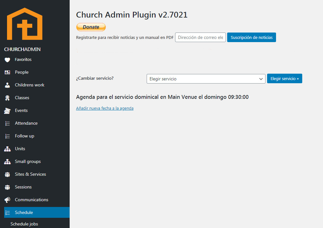Image resolution: width=323 pixels, height=228 pixels.
Task: Go to Small groups section
Action: [x=28, y=161]
